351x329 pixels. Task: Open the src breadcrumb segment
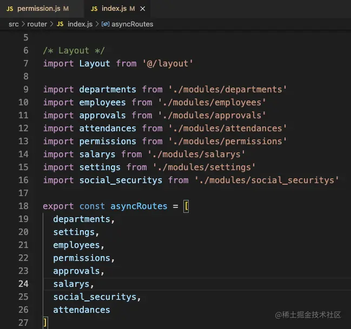14,24
